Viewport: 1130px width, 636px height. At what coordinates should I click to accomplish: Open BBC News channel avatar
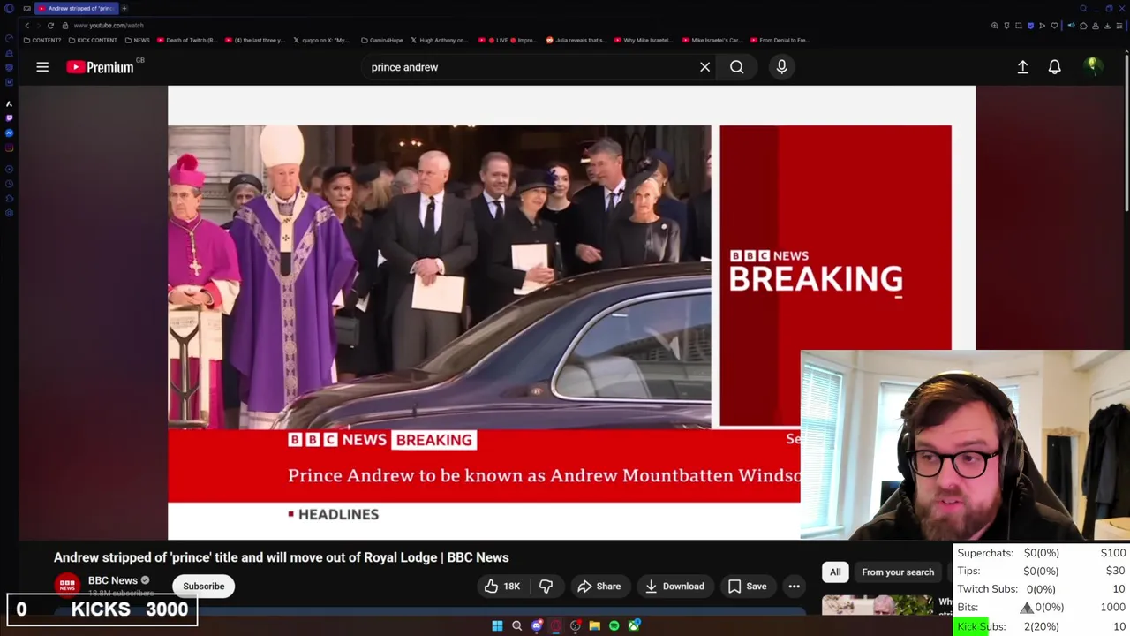[x=67, y=585]
